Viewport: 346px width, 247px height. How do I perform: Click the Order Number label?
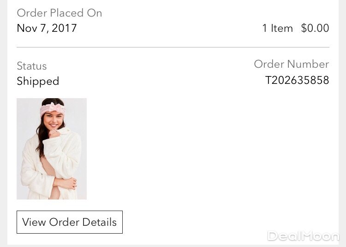pyautogui.click(x=291, y=64)
